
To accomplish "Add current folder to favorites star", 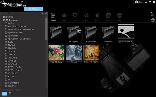I will [46, 13].
